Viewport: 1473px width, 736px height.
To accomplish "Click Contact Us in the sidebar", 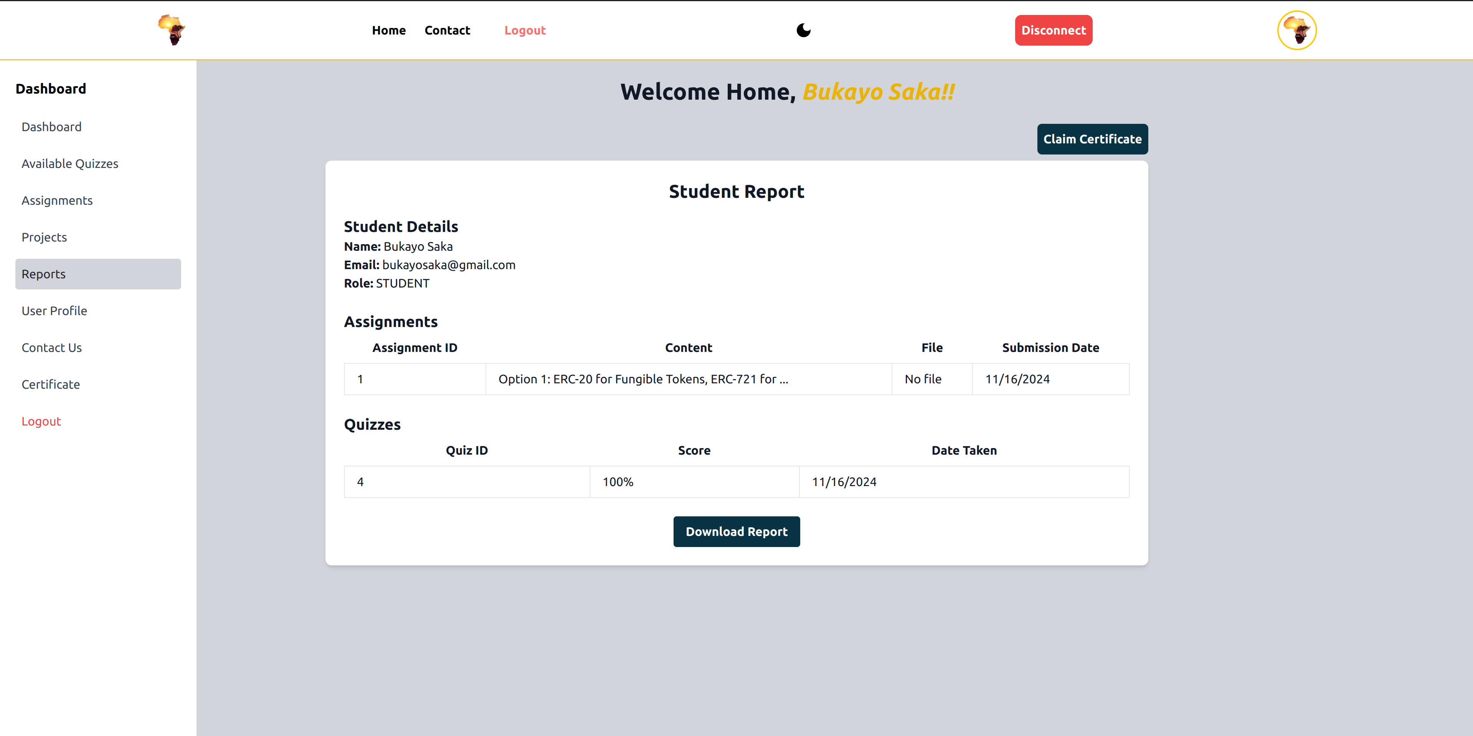I will [51, 348].
